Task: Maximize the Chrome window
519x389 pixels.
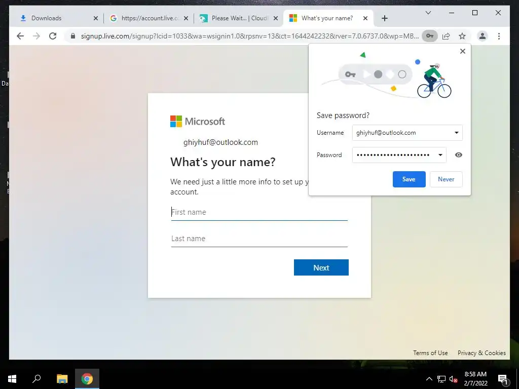Action: 474,13
